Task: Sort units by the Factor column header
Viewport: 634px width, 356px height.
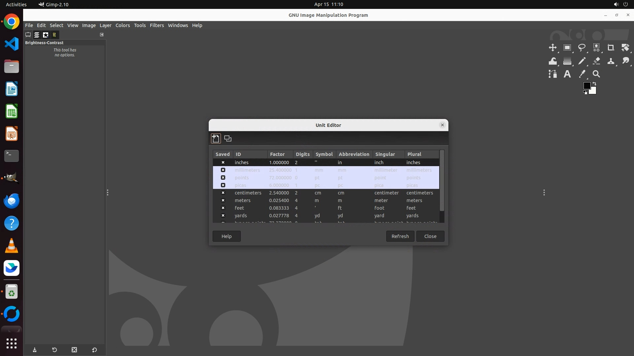Action: [277, 154]
